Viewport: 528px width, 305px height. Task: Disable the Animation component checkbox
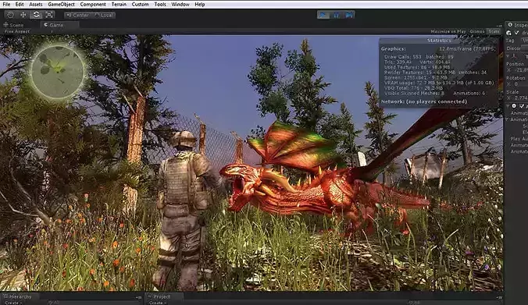point(522,106)
